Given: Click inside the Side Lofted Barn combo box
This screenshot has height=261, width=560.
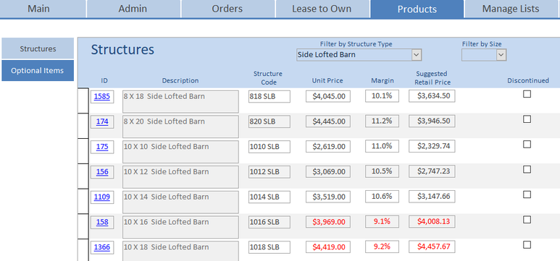Looking at the screenshot, I should click(354, 55).
